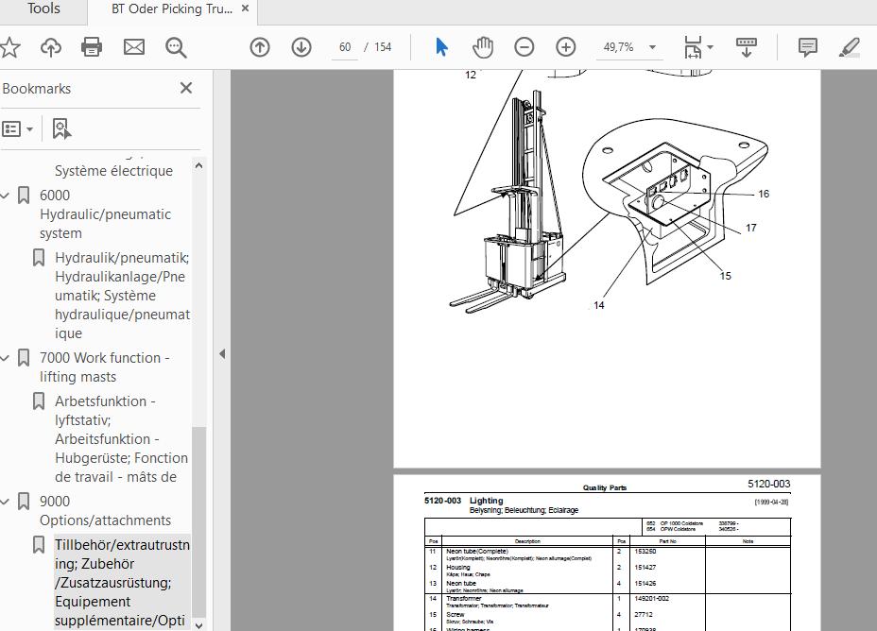Collapse the 9000 Options/attachments bookmark

(5, 502)
